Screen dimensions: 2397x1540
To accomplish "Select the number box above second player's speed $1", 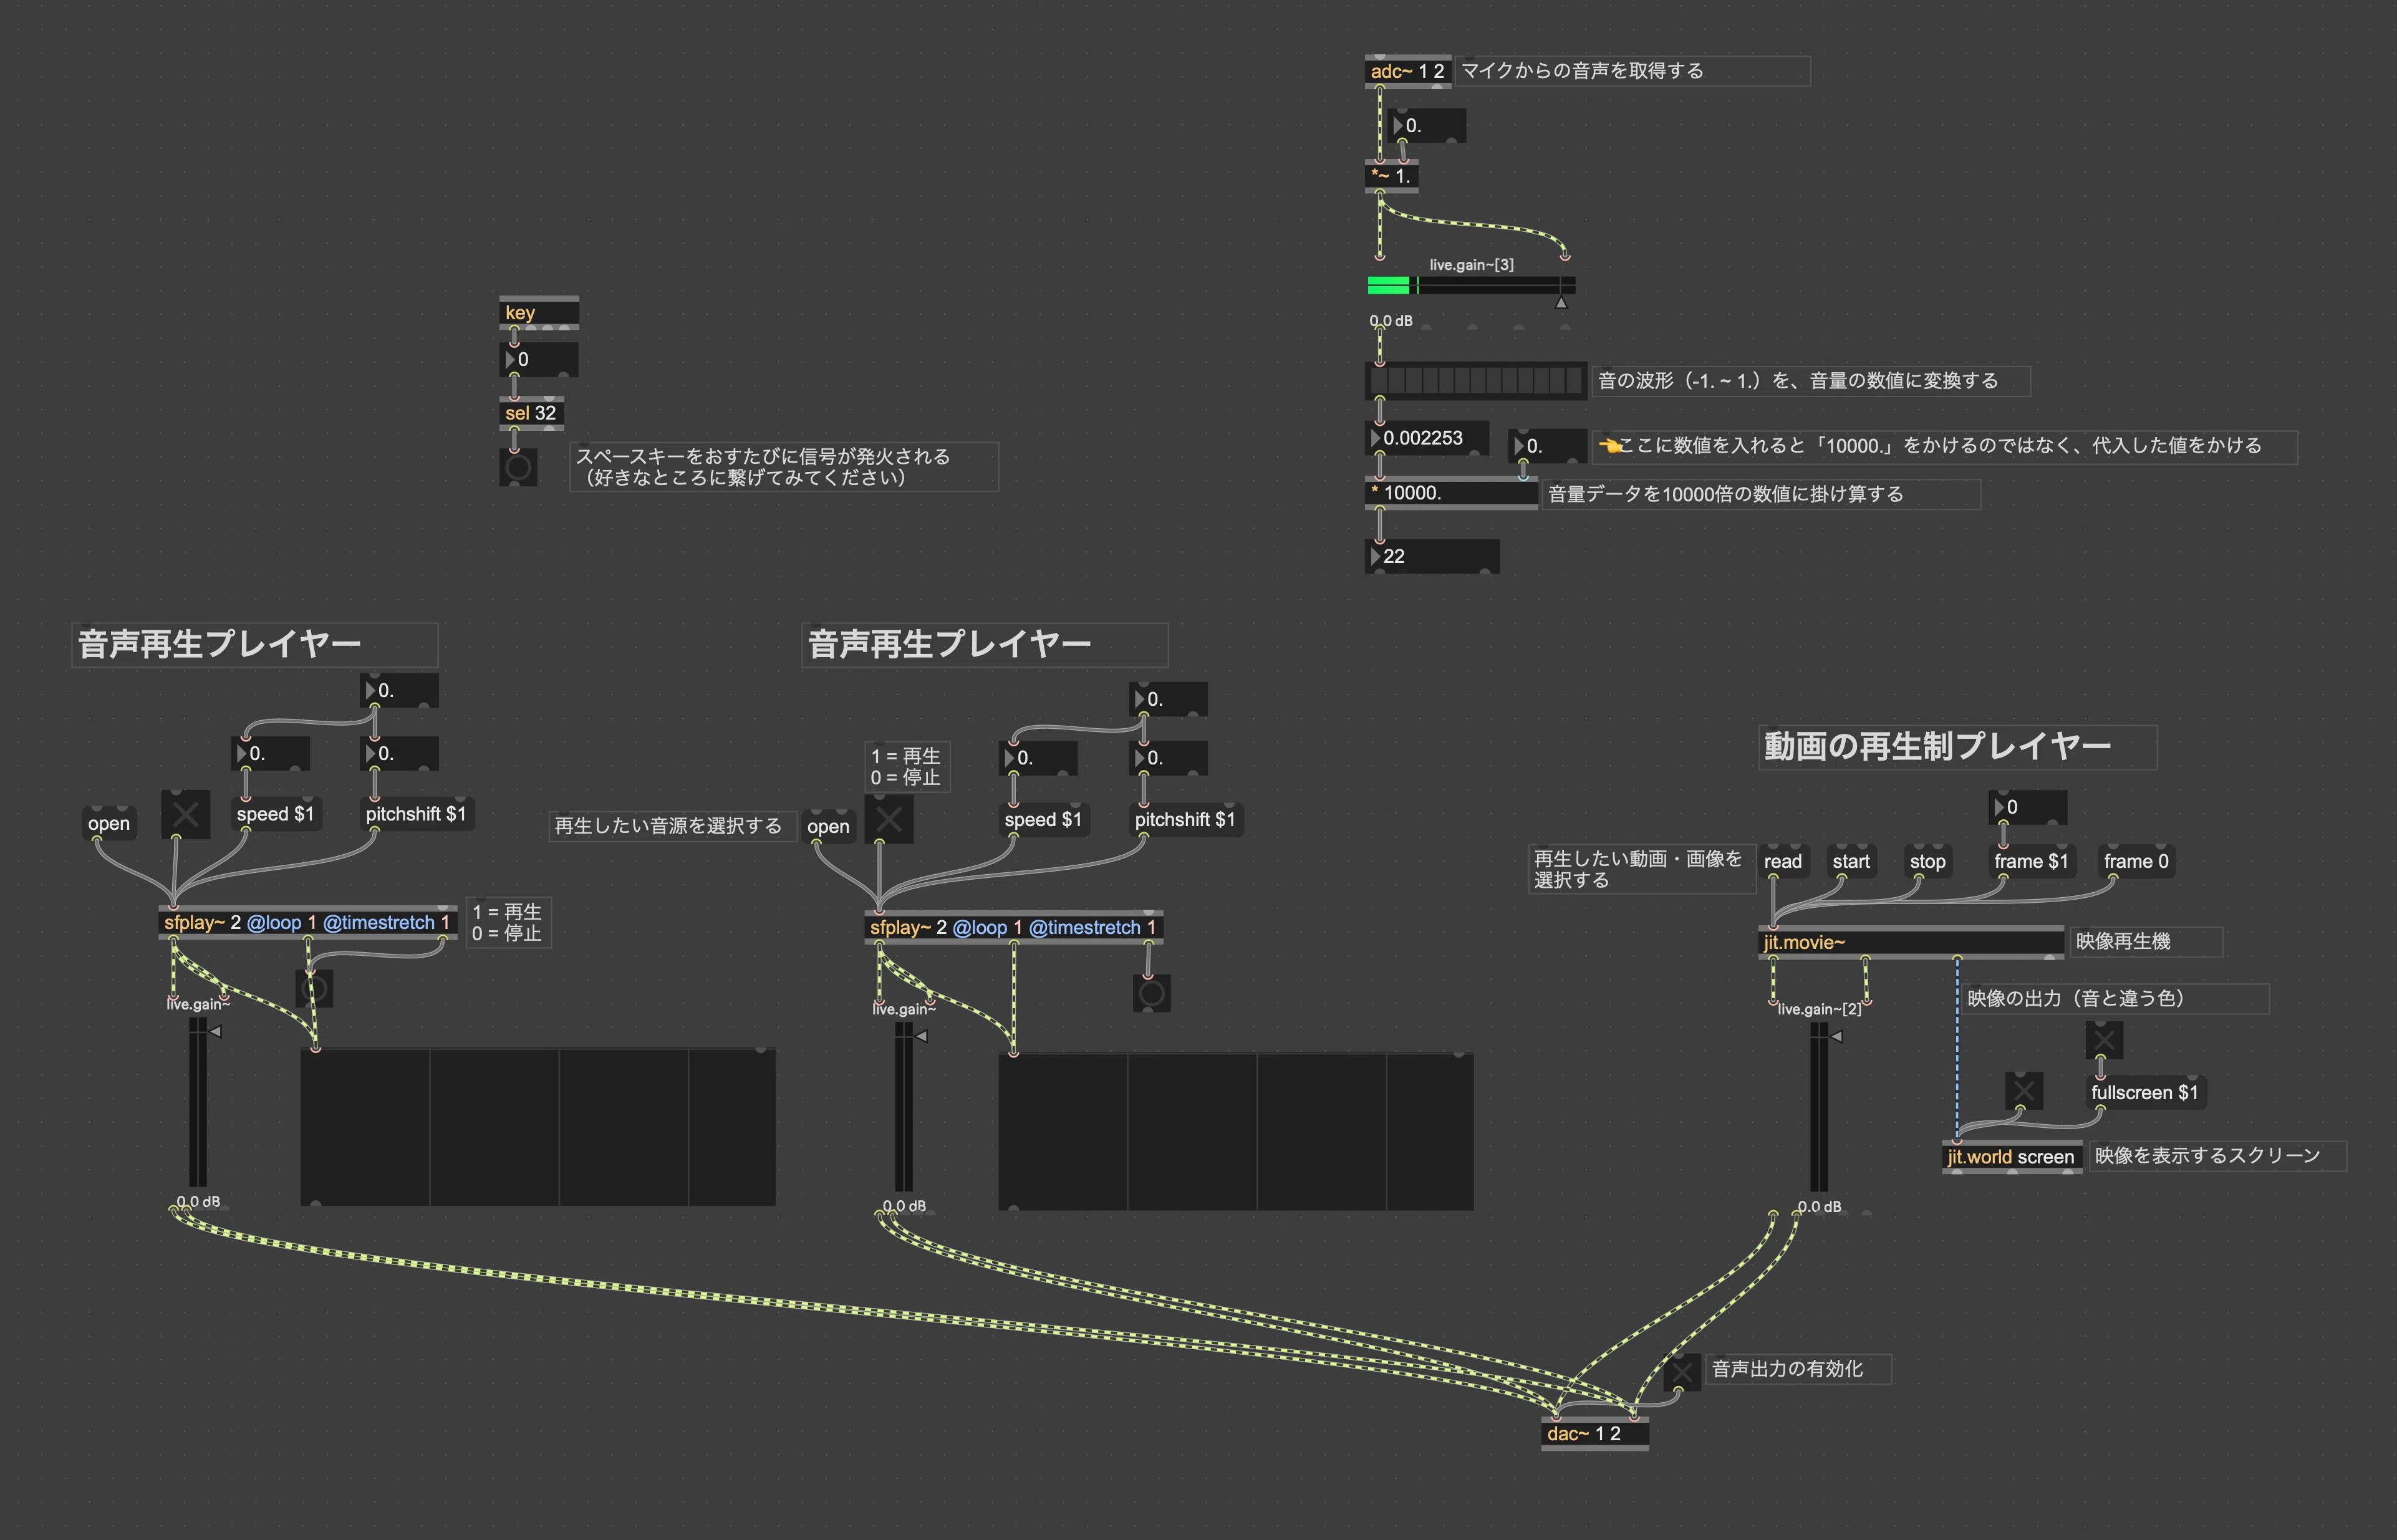I will [1039, 759].
